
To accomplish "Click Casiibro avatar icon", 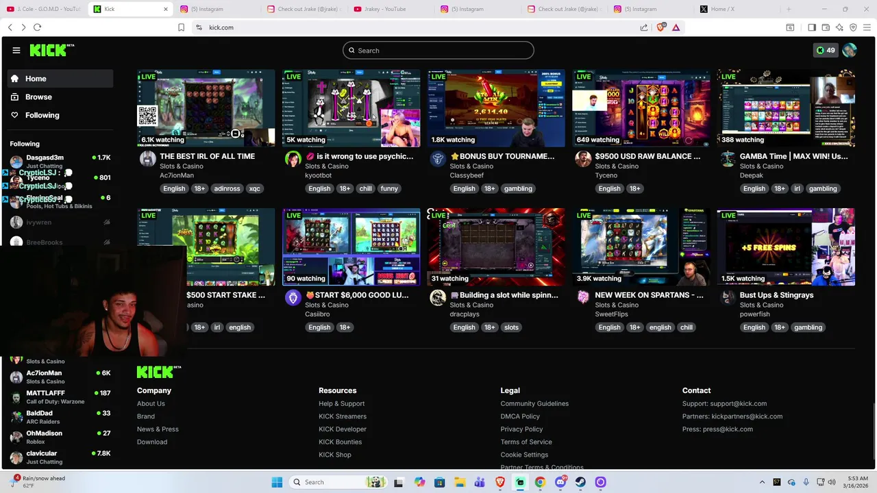I will point(293,298).
